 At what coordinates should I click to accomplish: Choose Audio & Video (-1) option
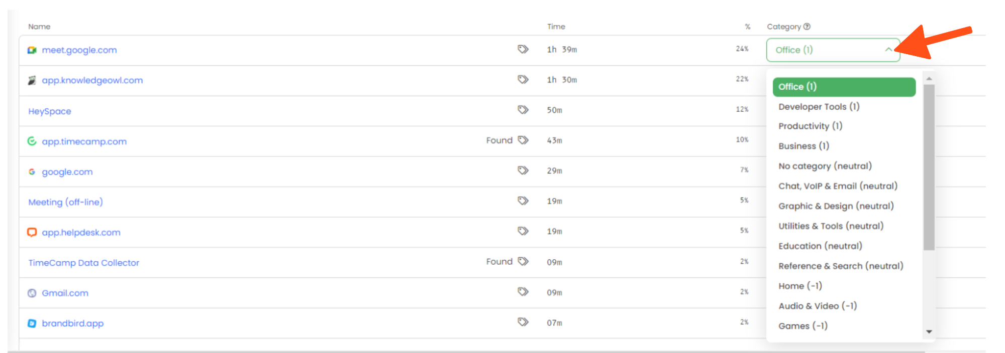click(x=817, y=306)
